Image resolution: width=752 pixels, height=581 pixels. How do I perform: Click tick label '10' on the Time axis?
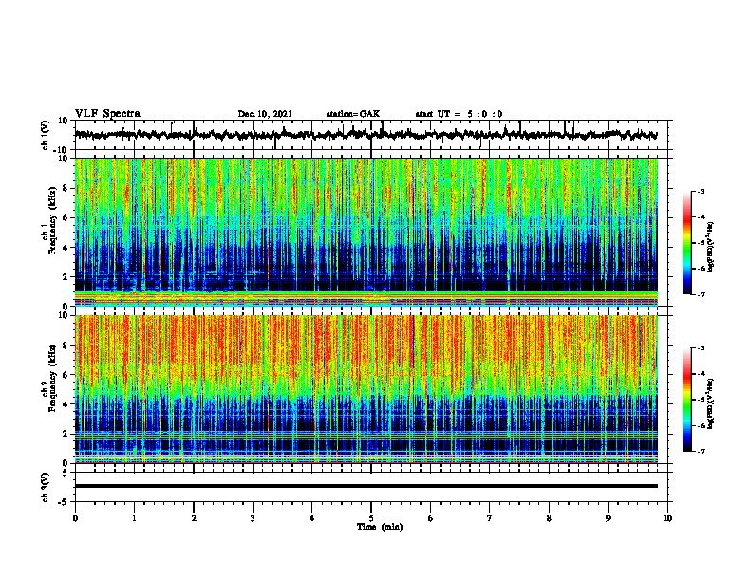(x=667, y=518)
